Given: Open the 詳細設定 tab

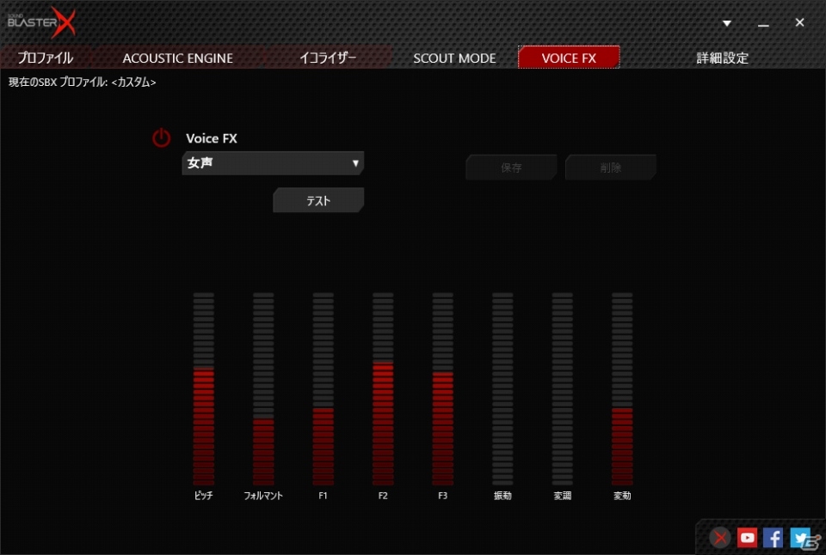Looking at the screenshot, I should (722, 58).
